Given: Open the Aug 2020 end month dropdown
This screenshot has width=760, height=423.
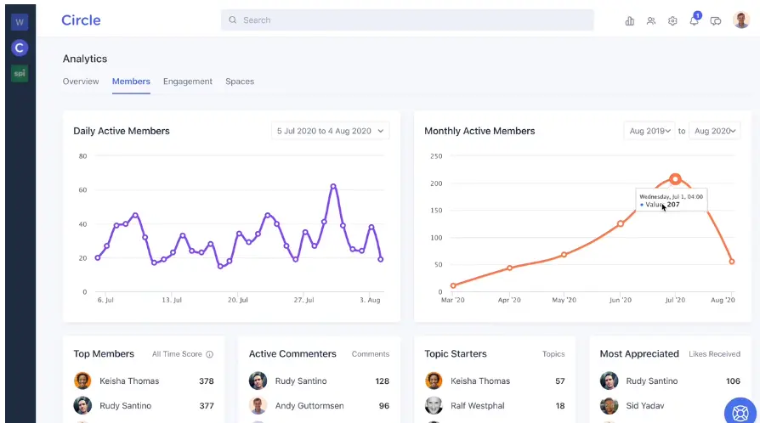Looking at the screenshot, I should [x=714, y=131].
